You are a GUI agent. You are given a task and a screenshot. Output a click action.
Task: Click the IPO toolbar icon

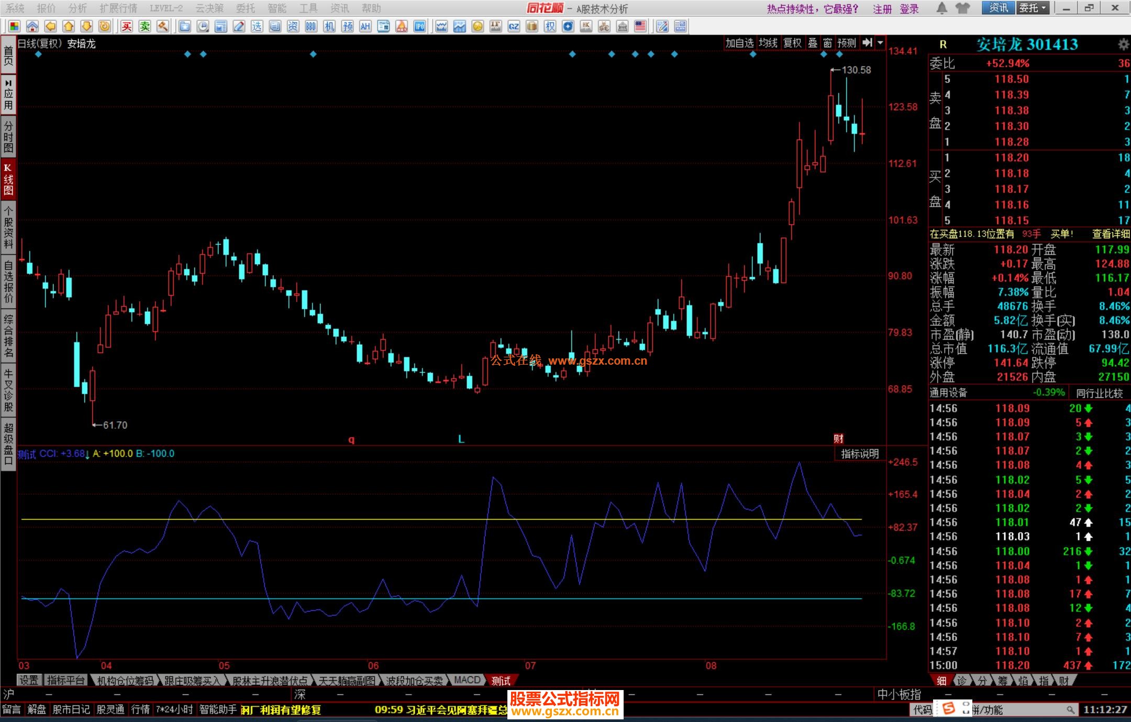tap(420, 26)
